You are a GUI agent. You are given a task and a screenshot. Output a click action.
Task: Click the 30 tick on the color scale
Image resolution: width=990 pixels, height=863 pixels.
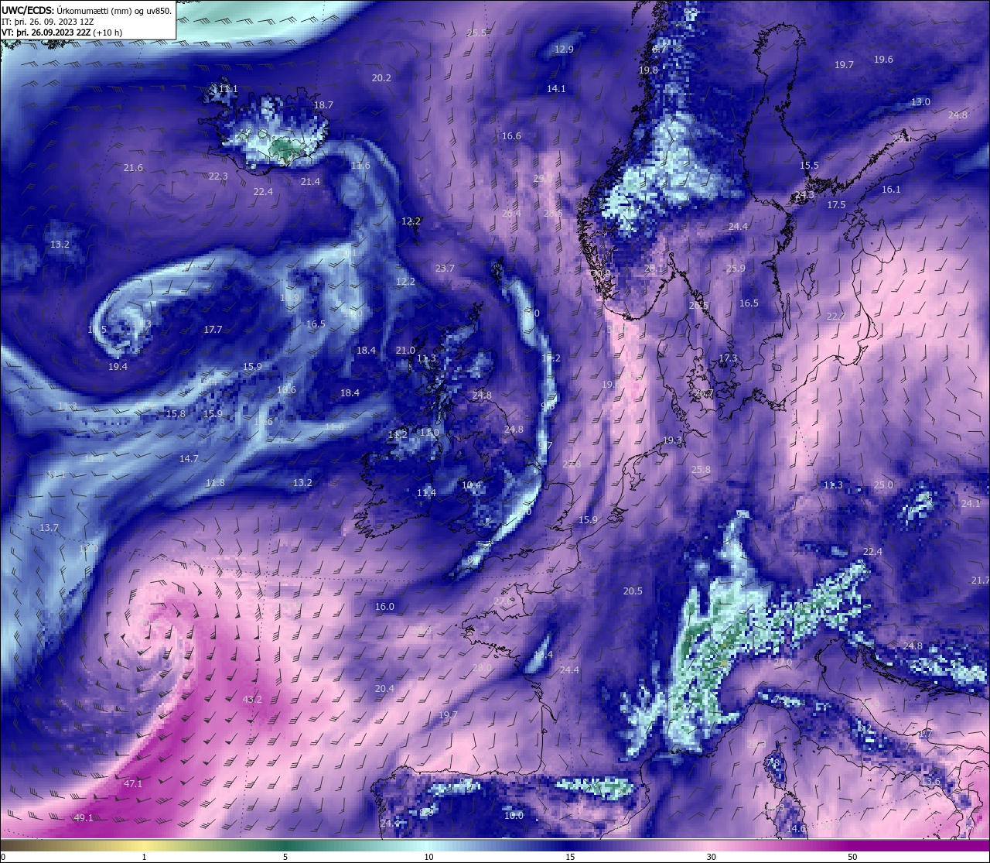[711, 857]
